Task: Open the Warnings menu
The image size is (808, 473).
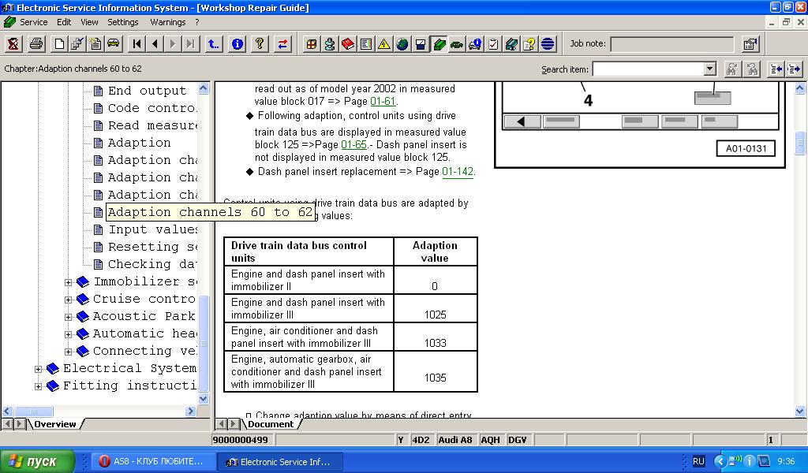Action: (x=167, y=22)
